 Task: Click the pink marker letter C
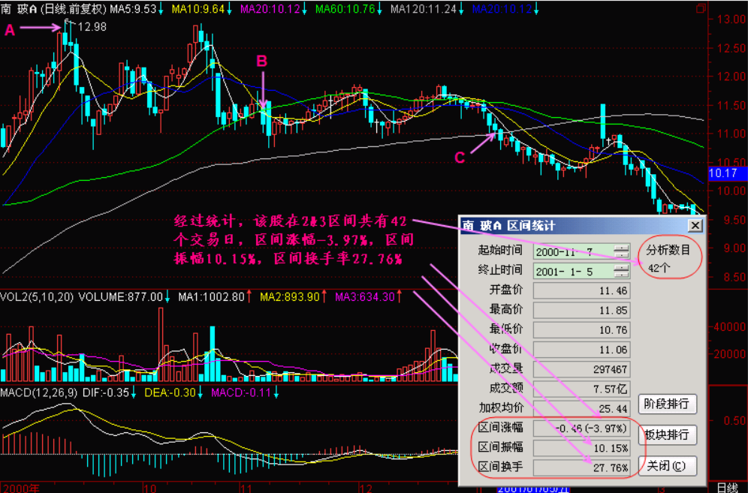[460, 157]
